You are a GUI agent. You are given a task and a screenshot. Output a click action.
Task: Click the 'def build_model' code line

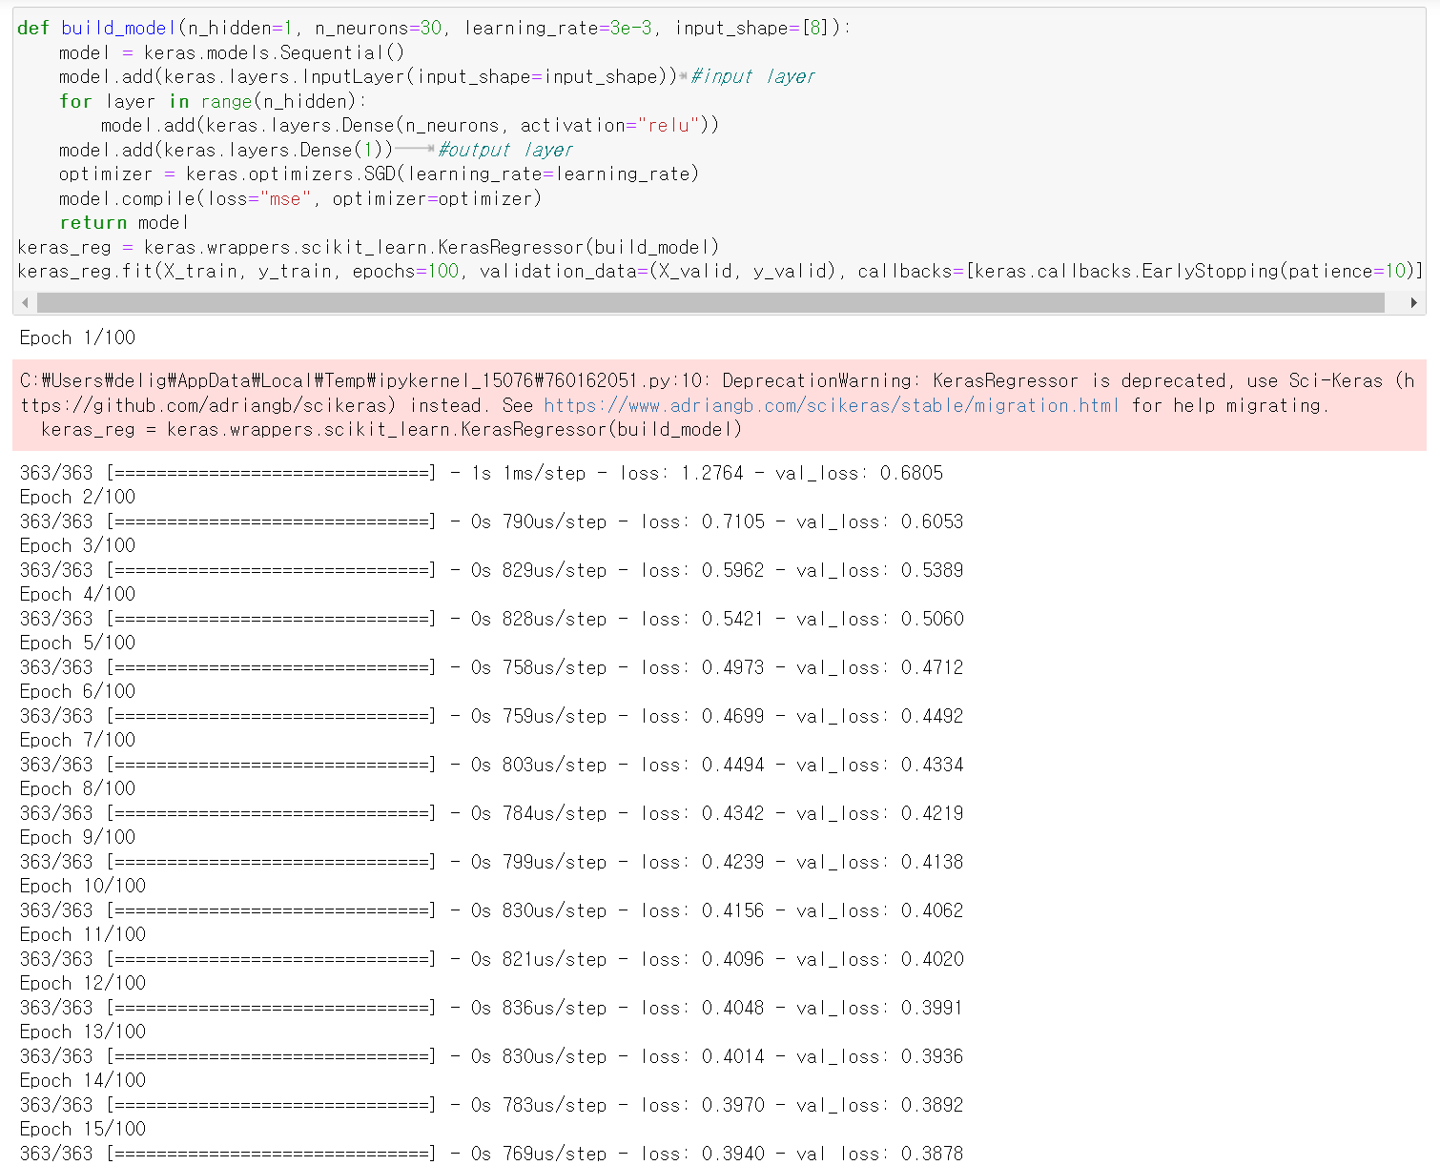pyautogui.click(x=434, y=28)
